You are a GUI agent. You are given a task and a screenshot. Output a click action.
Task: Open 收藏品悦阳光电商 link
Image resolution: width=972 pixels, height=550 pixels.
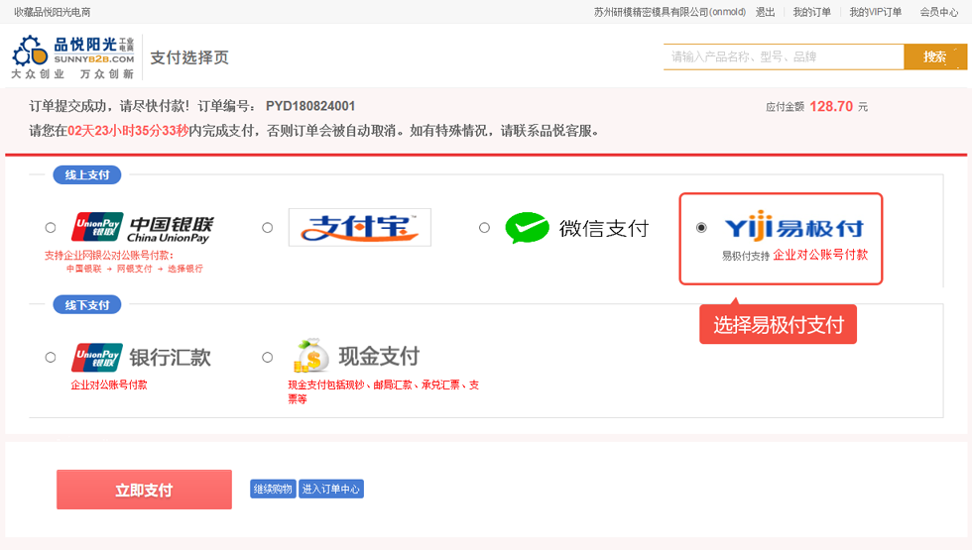point(52,12)
